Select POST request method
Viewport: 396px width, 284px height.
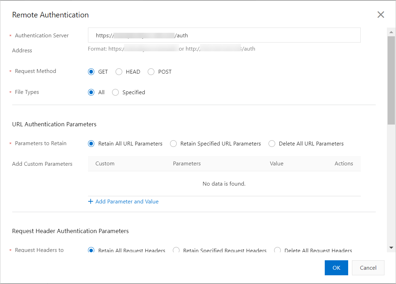click(x=151, y=72)
